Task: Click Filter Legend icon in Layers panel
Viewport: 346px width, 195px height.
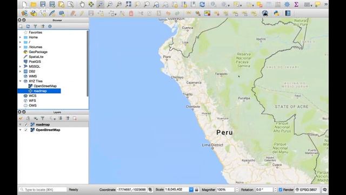Action: pos(43,119)
